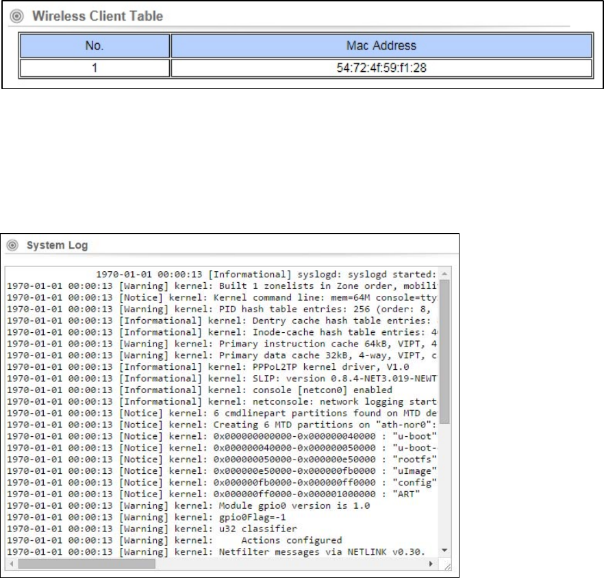The image size is (604, 578).
Task: Click the log scroll up arrow
Action: 444,273
